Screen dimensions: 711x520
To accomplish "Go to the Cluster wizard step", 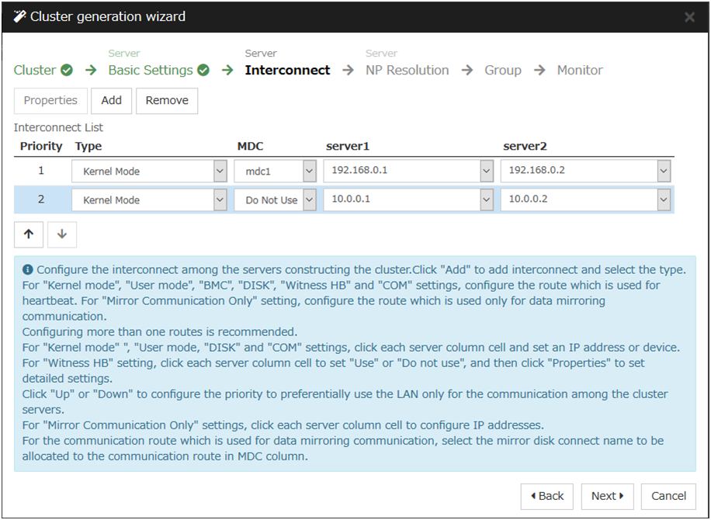I will (x=35, y=70).
